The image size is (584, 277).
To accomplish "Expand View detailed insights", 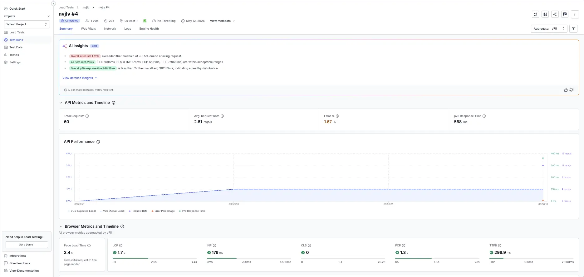I will (80, 78).
